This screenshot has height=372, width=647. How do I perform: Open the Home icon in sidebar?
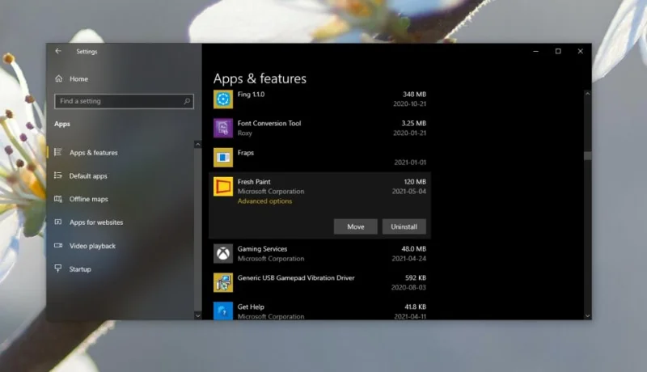click(58, 78)
